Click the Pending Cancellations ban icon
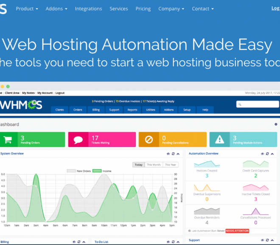 (x=149, y=140)
